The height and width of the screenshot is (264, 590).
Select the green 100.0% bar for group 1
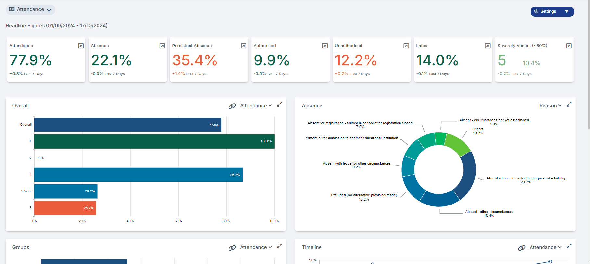(154, 141)
